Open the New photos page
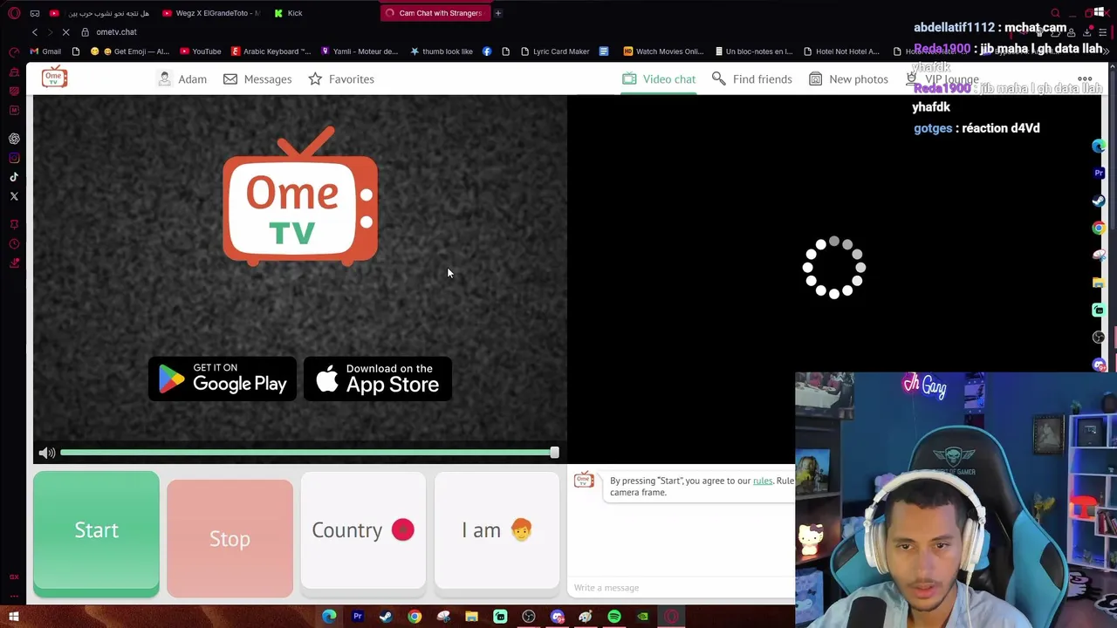The image size is (1117, 628). click(x=848, y=78)
